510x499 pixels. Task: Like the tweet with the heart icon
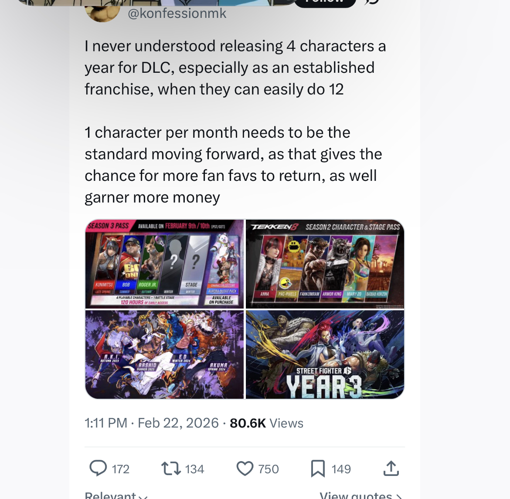pos(245,469)
